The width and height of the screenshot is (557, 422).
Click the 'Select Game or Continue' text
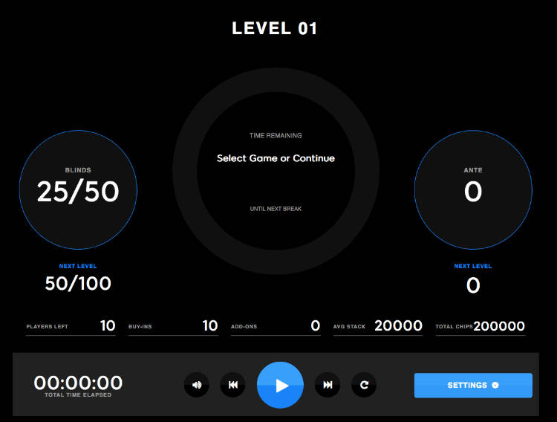[276, 158]
